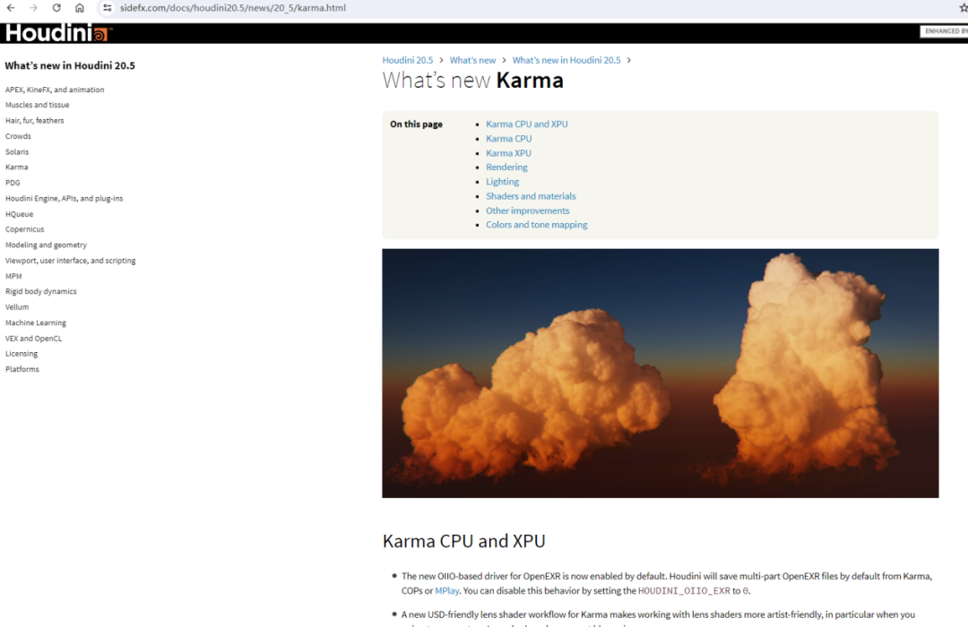968x627 pixels.
Task: Open the MPlay link in paragraph
Action: [447, 590]
